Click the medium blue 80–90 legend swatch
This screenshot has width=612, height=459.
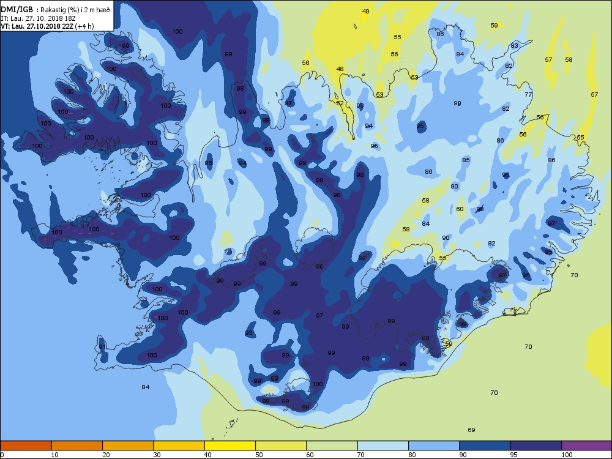(434, 446)
